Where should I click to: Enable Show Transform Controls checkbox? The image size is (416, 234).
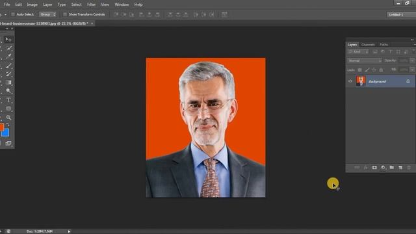click(65, 14)
